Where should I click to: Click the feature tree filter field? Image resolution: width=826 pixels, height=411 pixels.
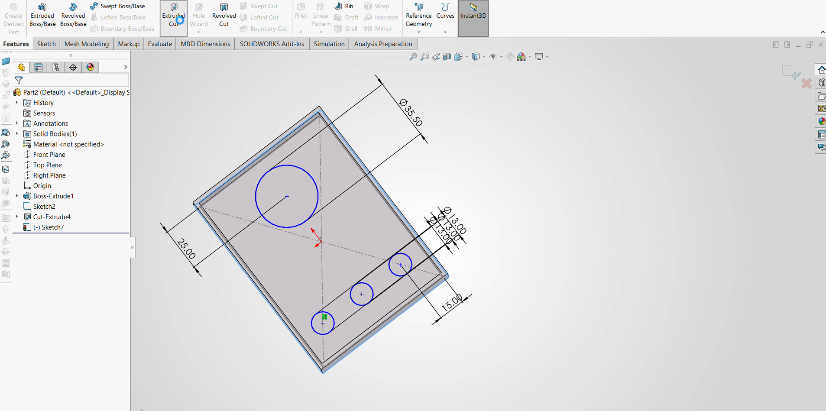tap(71, 81)
